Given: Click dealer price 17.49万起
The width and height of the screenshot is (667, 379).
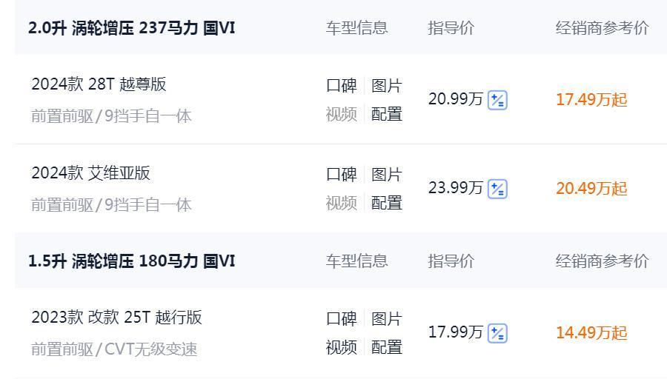Looking at the screenshot, I should coord(591,100).
